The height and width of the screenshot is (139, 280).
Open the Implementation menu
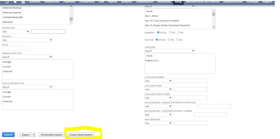[x=233, y=2]
